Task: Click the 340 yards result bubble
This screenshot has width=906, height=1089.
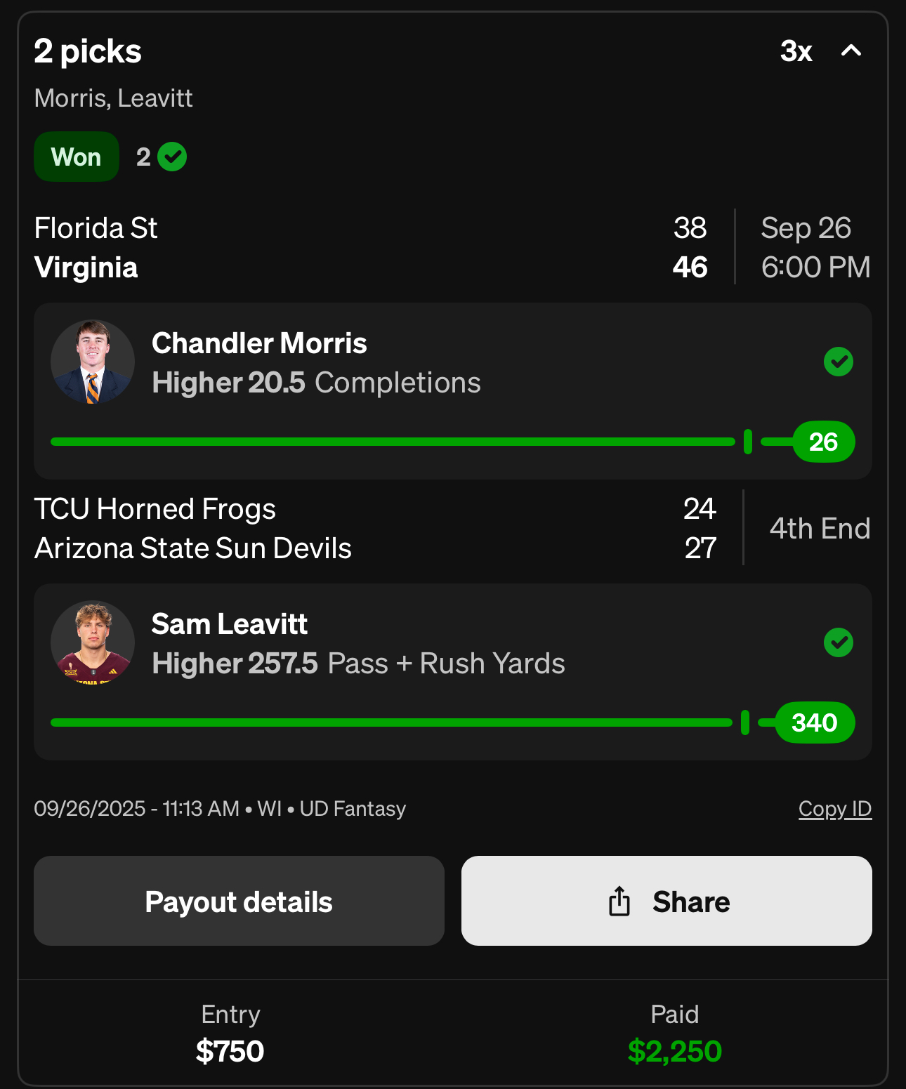Action: pos(815,722)
